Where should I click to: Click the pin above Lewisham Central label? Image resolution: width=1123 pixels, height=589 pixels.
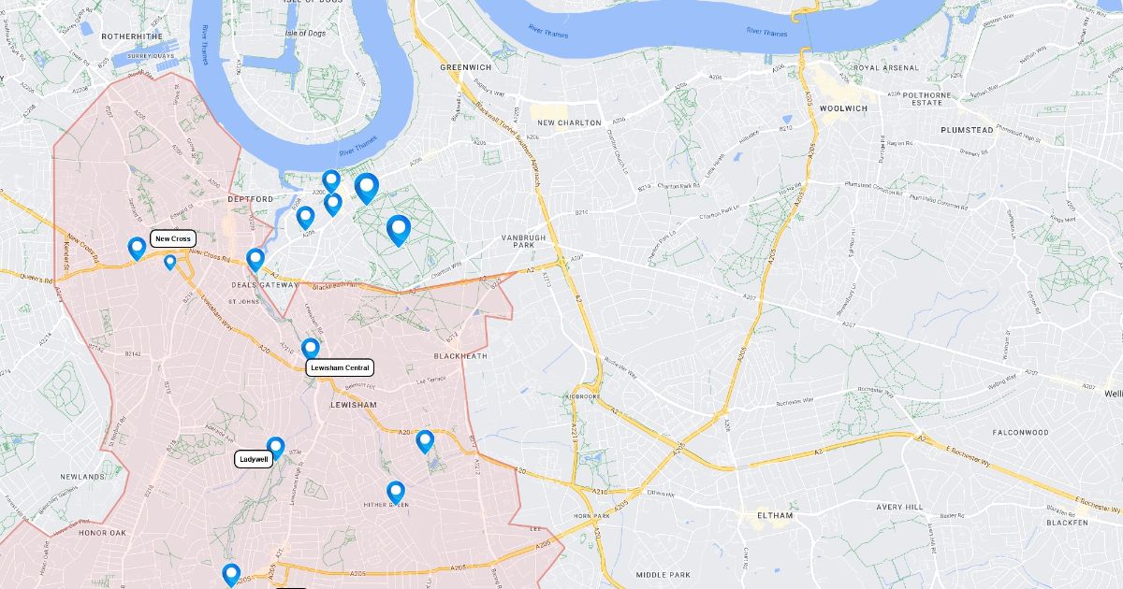point(311,349)
